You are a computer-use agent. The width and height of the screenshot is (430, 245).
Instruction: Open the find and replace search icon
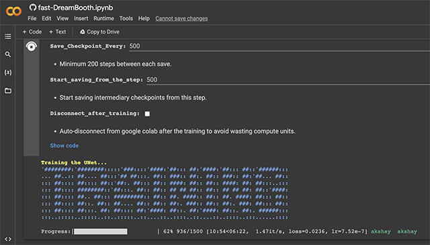(x=8, y=55)
